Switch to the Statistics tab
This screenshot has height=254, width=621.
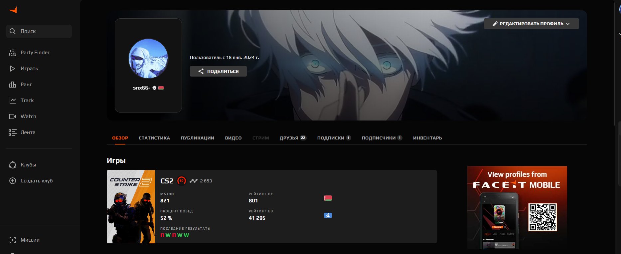coord(154,138)
